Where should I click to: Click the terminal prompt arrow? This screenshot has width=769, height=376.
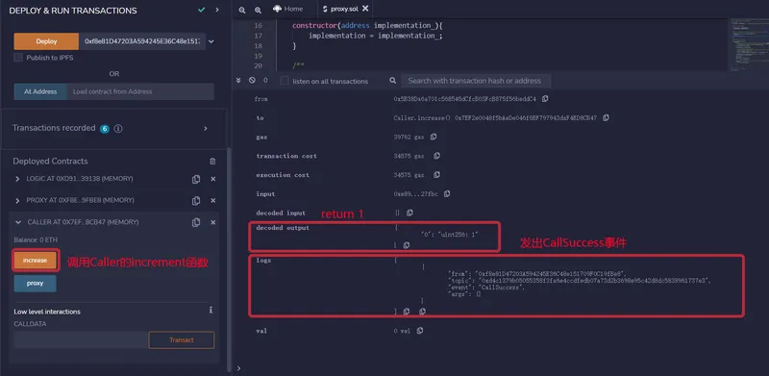[x=238, y=368]
